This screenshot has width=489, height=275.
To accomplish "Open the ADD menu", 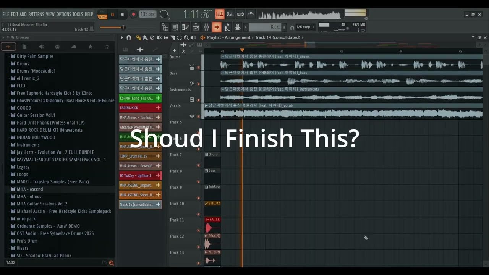I will click(23, 15).
